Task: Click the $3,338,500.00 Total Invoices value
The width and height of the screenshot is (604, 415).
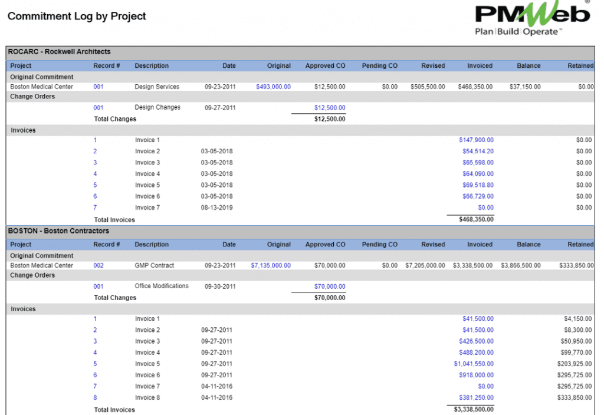Action: 474,409
